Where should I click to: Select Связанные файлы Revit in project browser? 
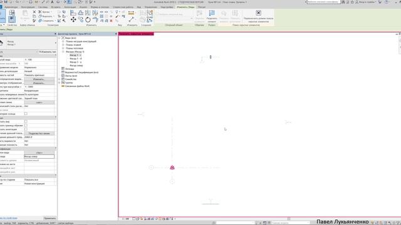click(x=77, y=86)
